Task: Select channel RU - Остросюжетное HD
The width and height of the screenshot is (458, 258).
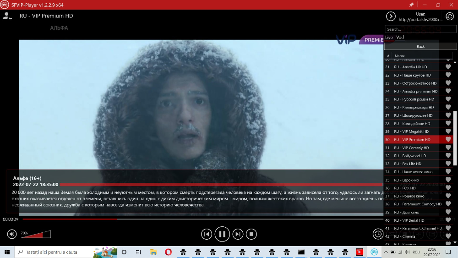Action: click(418, 83)
